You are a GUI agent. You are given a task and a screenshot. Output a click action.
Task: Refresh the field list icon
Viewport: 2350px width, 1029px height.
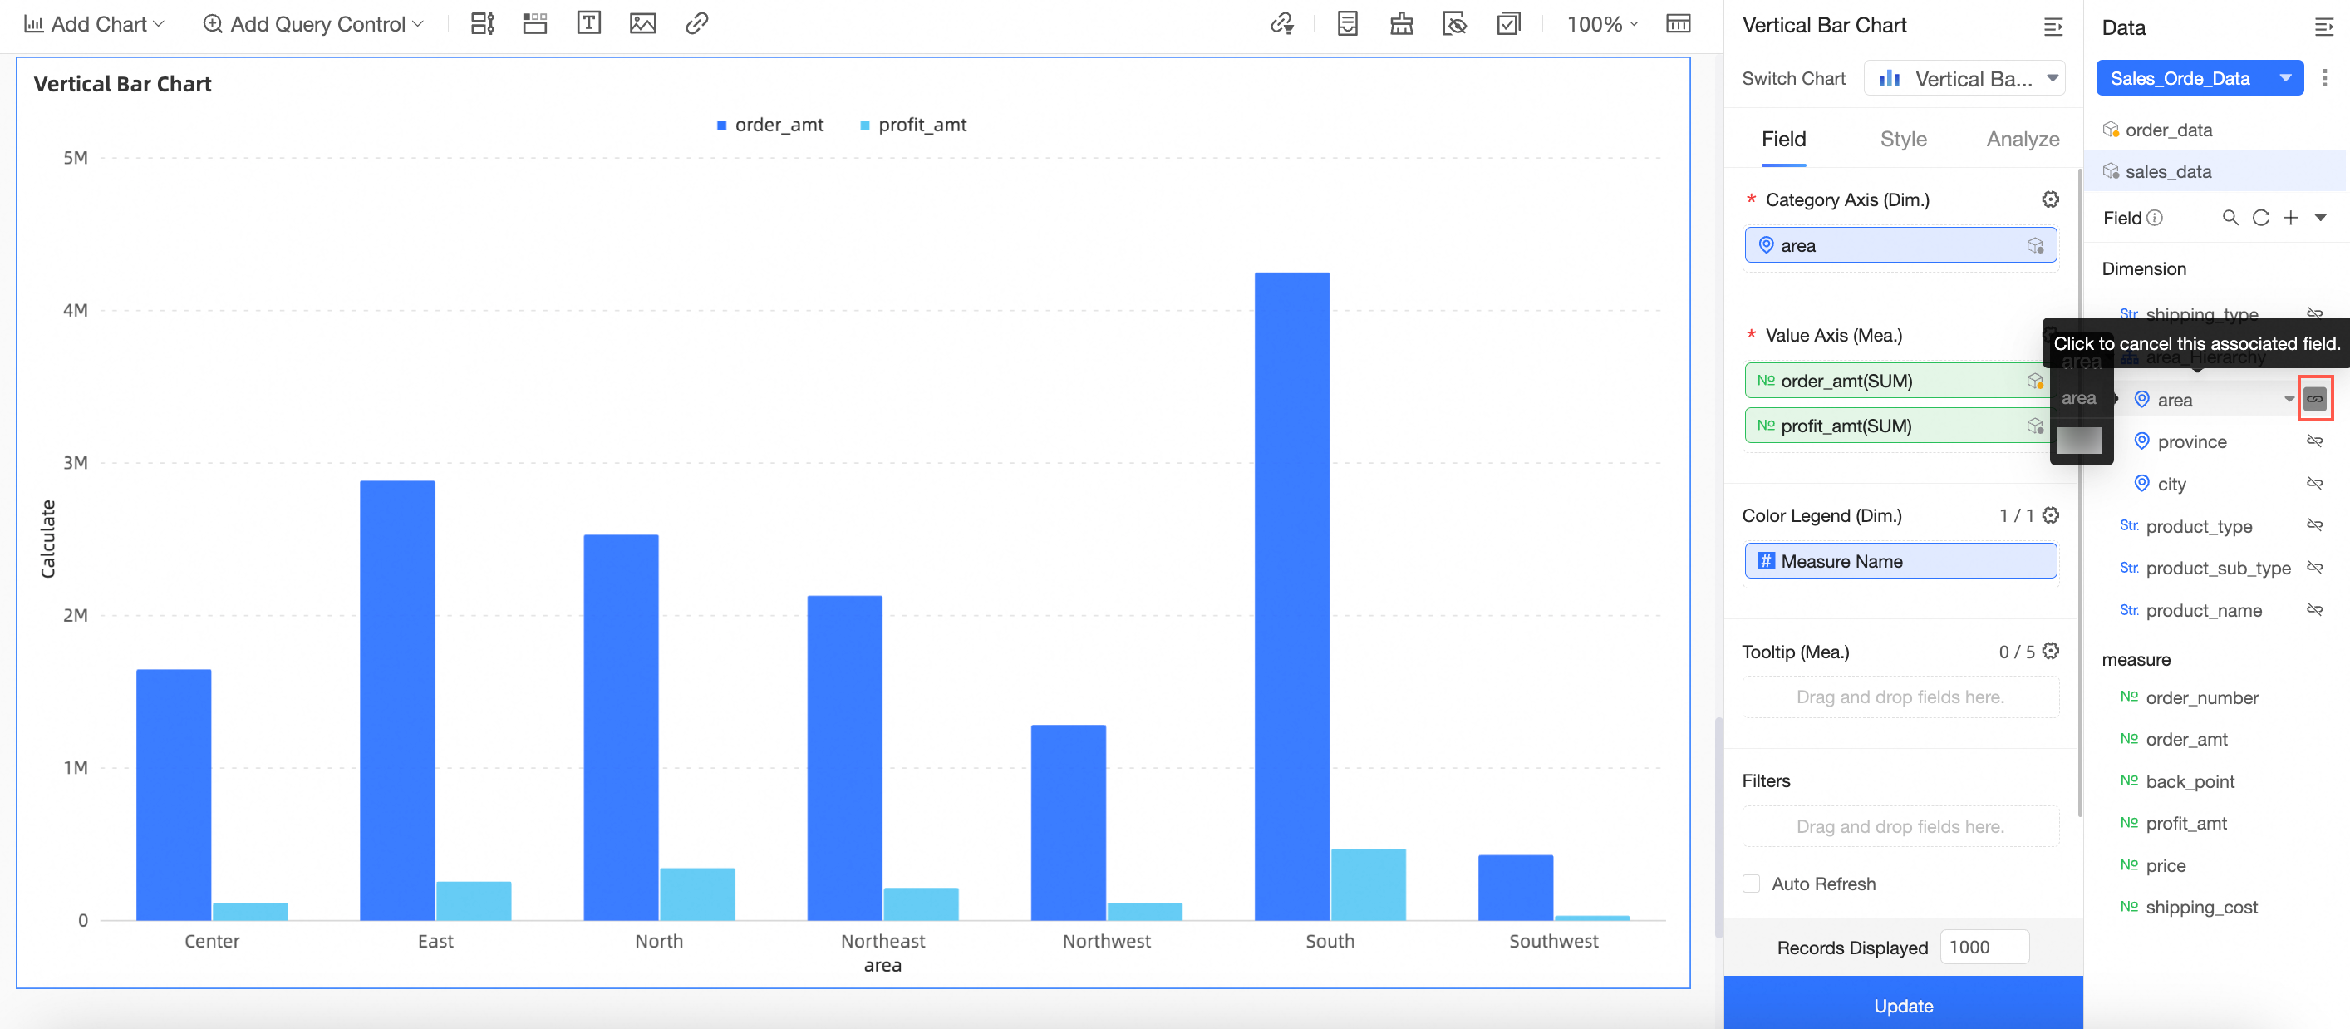(2259, 218)
